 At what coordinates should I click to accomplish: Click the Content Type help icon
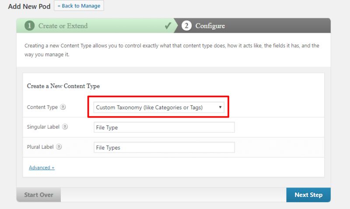click(x=63, y=107)
